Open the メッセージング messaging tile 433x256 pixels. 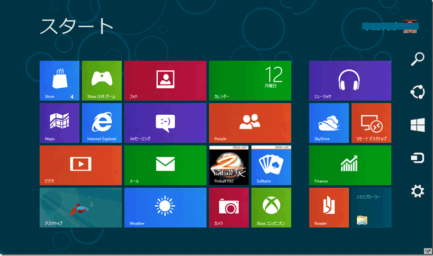pyautogui.click(x=165, y=123)
